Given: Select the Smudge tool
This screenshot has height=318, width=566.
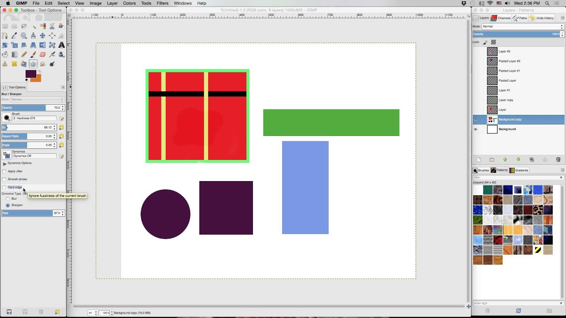Looking at the screenshot, I should (42, 64).
